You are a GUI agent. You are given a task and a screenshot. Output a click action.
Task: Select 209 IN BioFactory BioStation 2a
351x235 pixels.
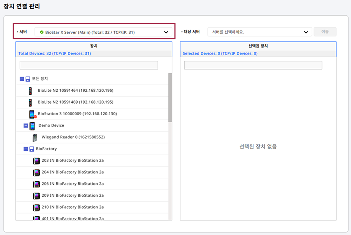(73, 195)
